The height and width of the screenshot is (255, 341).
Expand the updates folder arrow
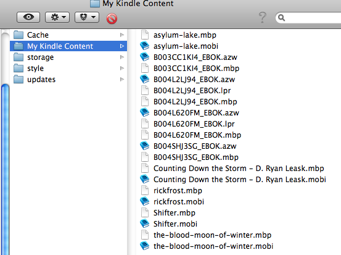122,79
